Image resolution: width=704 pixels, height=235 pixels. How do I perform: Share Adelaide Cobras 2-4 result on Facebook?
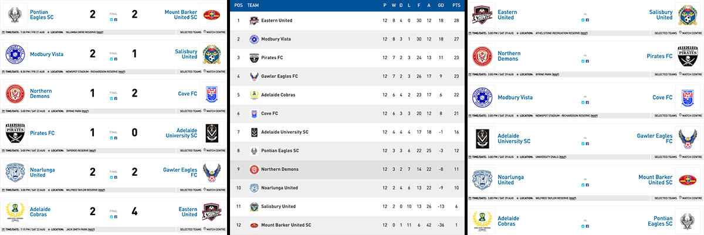116,217
